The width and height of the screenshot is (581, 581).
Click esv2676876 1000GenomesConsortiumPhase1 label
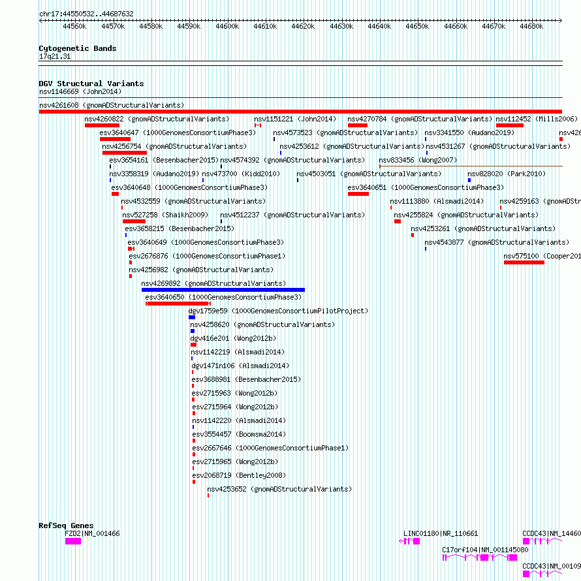(207, 256)
